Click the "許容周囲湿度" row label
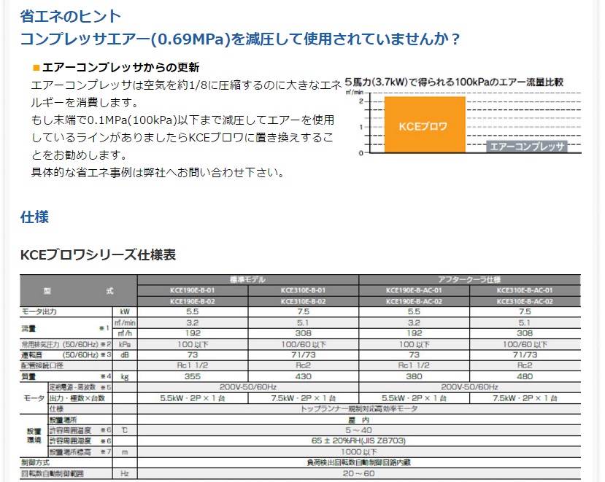The width and height of the screenshot is (605, 482). (x=70, y=440)
